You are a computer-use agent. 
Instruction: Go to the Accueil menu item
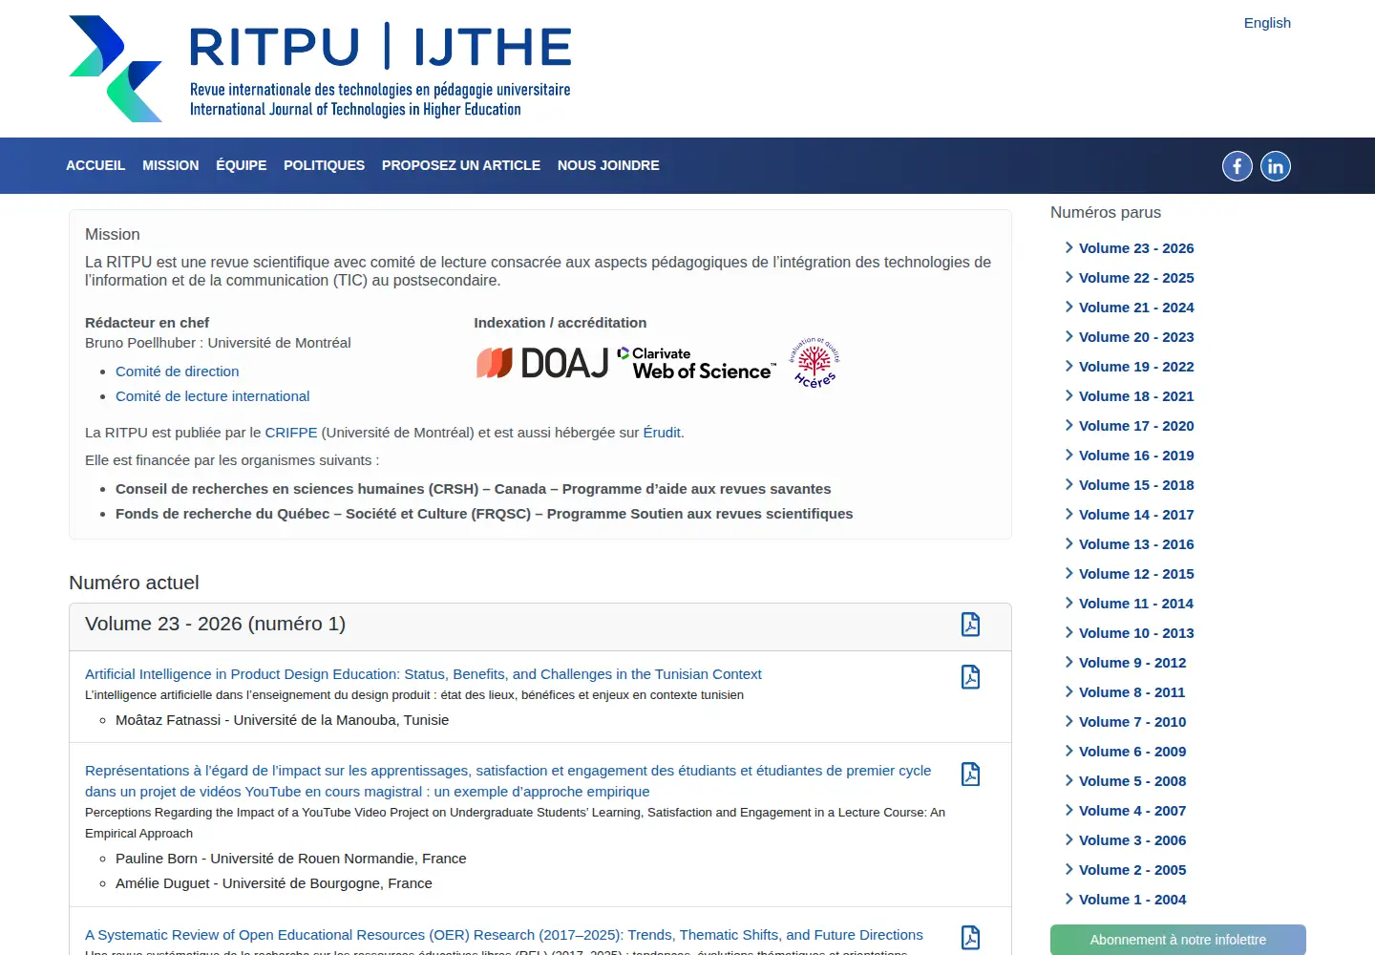(95, 165)
